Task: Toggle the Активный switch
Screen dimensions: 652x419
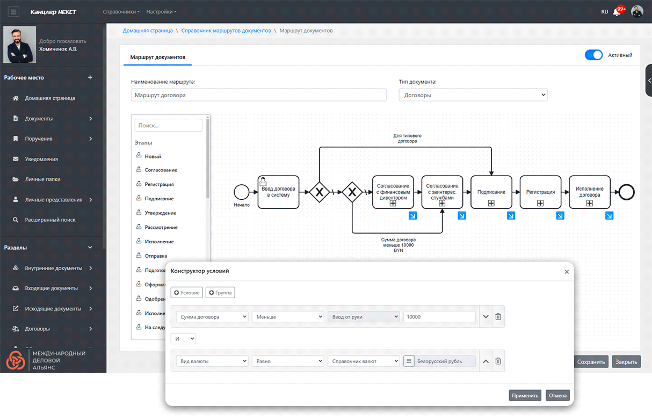Action: point(593,55)
